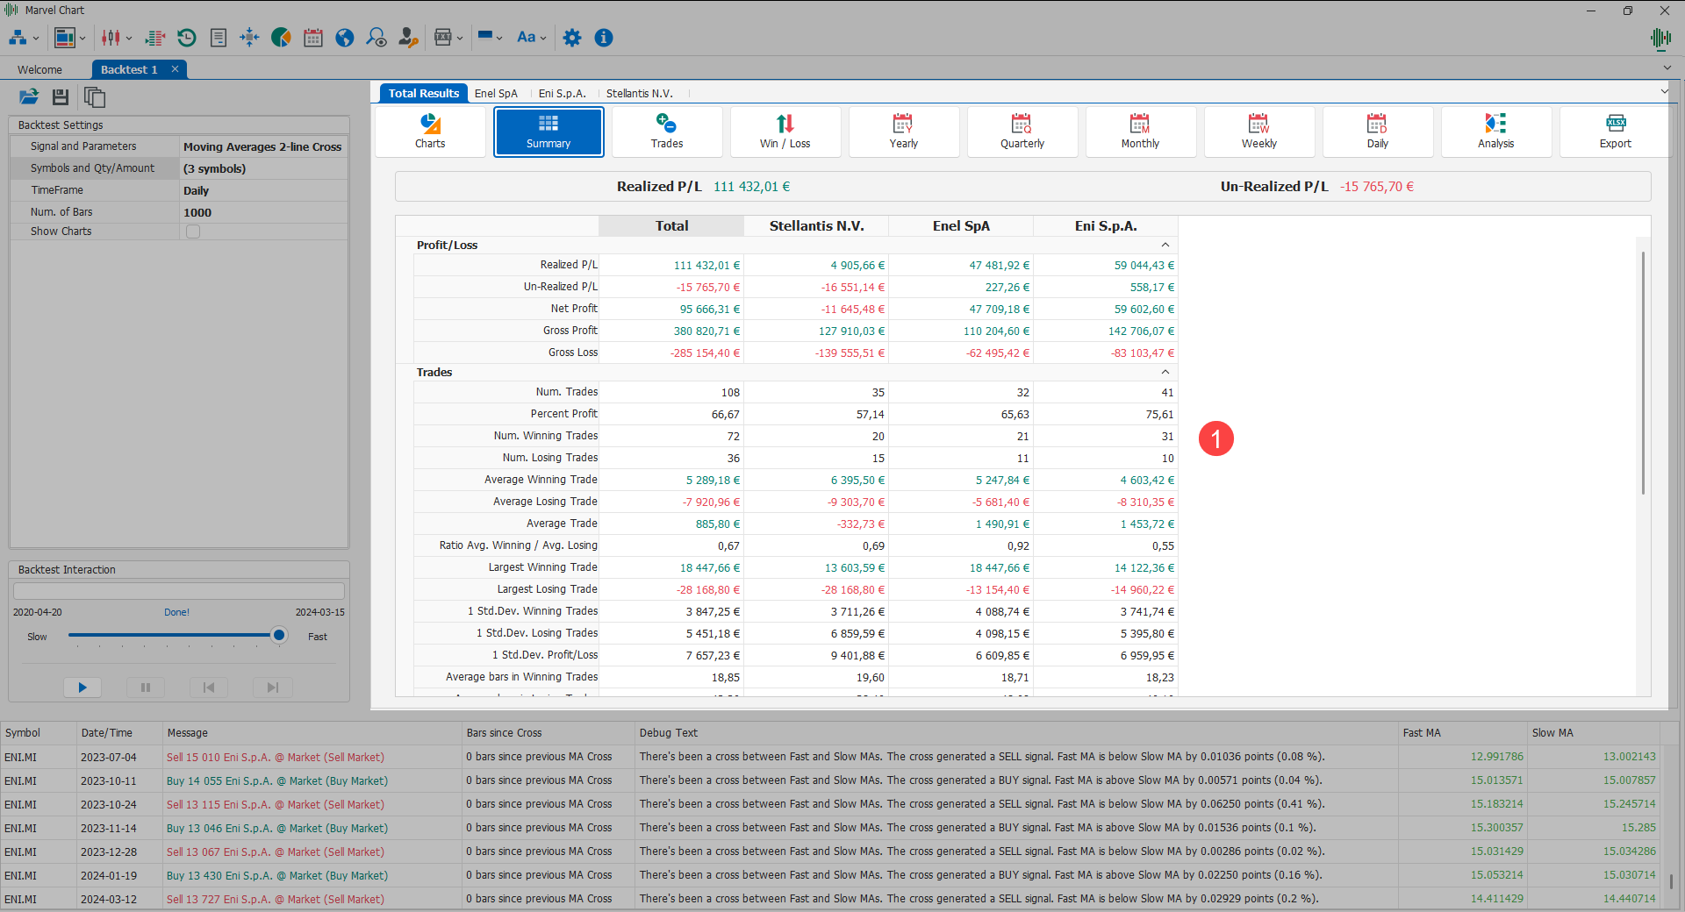The image size is (1685, 912).
Task: Click the Bars since Cross column header
Action: pos(548,733)
